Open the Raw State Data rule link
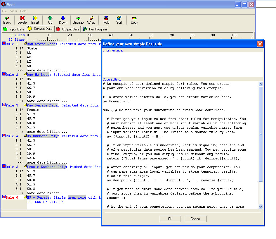The image size is (276, 239). point(41,44)
